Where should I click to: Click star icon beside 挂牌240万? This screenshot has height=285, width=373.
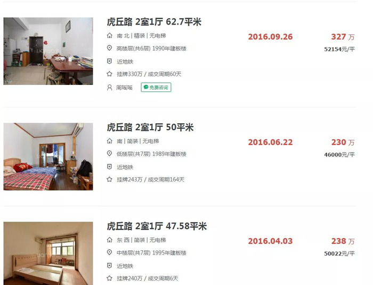coord(109,278)
